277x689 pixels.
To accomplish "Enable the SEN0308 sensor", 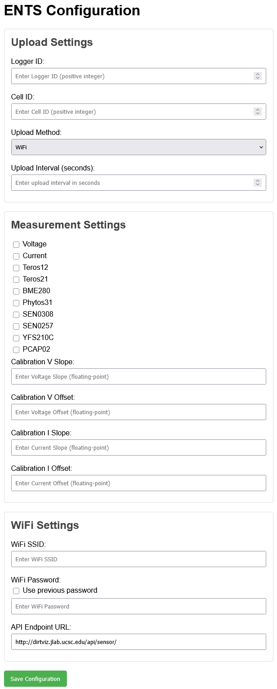I will click(16, 314).
